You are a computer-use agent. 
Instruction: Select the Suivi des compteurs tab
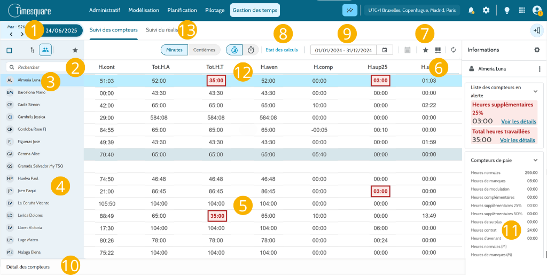coord(113,30)
